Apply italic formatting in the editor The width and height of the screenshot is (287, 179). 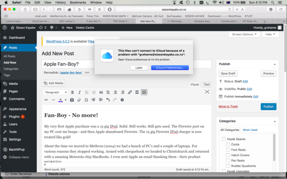79,92
